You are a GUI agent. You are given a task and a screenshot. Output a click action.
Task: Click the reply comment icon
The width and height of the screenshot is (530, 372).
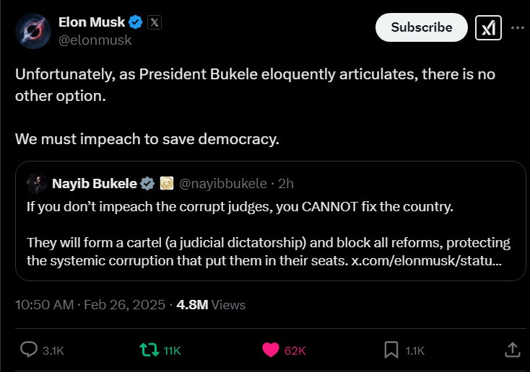pyautogui.click(x=29, y=350)
